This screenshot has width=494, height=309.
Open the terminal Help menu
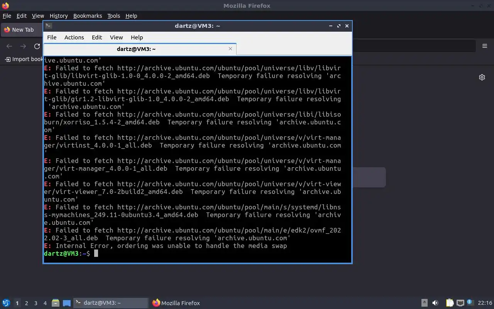pyautogui.click(x=137, y=37)
